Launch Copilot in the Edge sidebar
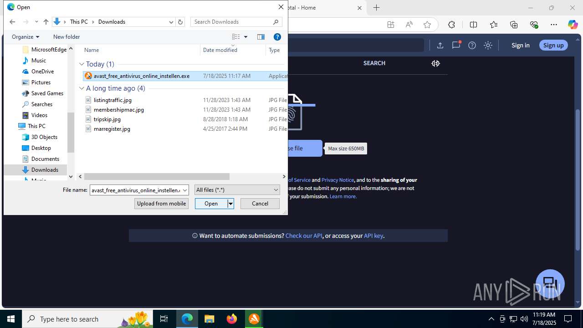Screen dimensions: 583x328 click(573, 25)
